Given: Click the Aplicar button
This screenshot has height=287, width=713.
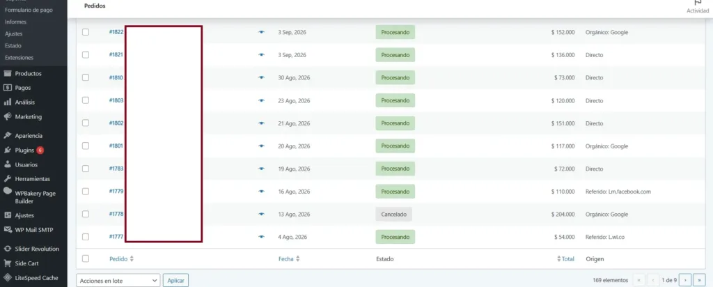Looking at the screenshot, I should [175, 281].
